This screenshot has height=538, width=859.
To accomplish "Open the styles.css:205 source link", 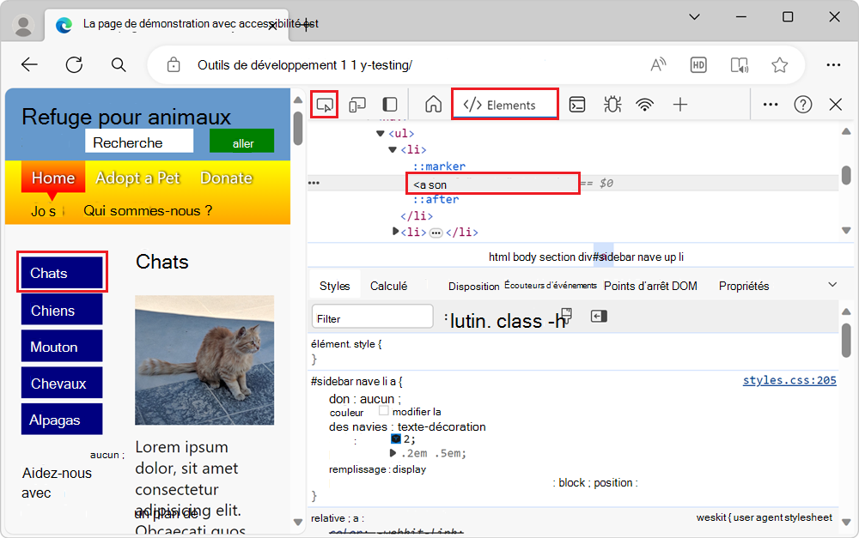I will (789, 380).
